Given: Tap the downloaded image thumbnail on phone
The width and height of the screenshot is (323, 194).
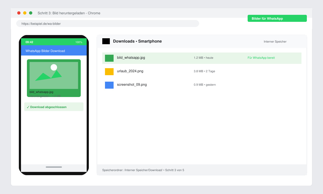Looking at the screenshot, I should pyautogui.click(x=54, y=75).
